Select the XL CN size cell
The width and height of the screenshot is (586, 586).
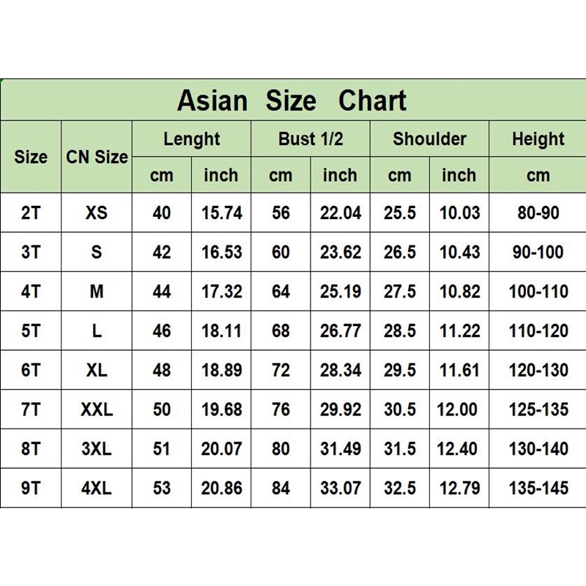(x=97, y=371)
